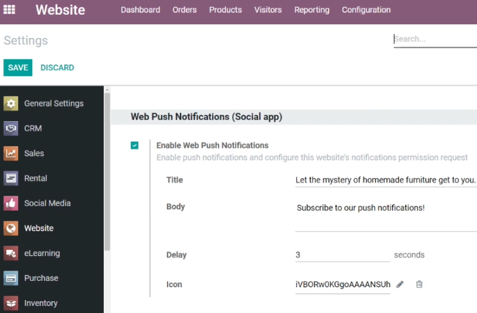Open the Configuration menu
This screenshot has width=477, height=313.
pyautogui.click(x=366, y=10)
